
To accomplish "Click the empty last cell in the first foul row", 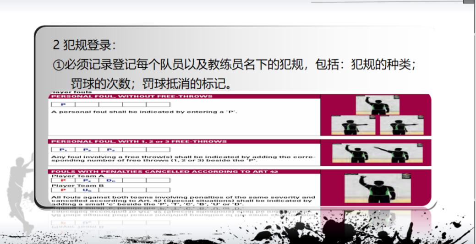I will 158,105.
